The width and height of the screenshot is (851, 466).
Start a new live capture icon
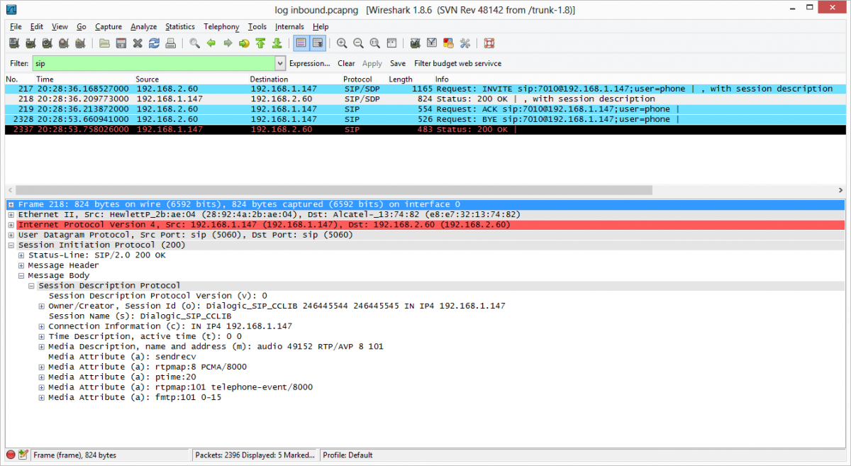tap(47, 43)
